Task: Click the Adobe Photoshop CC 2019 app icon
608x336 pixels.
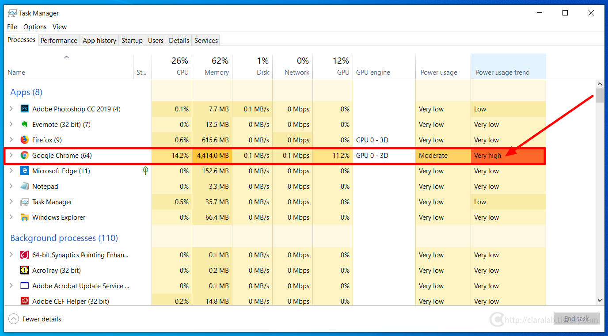Action: point(25,109)
